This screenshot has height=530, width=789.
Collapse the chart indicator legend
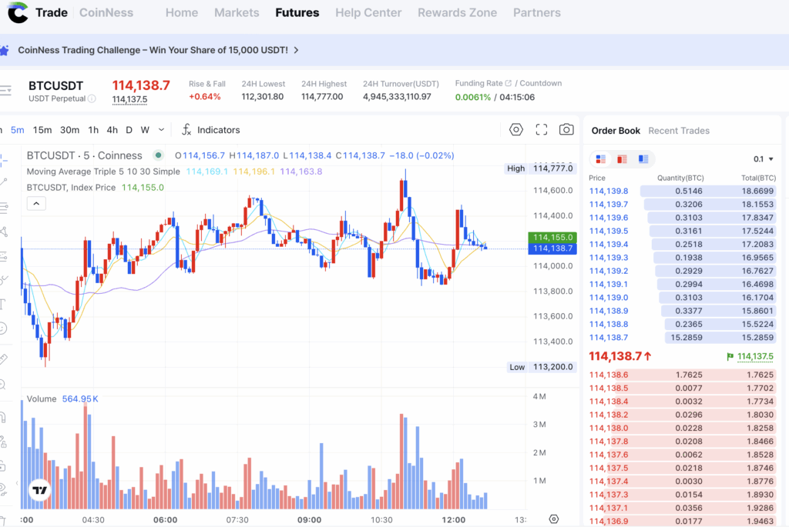(36, 203)
